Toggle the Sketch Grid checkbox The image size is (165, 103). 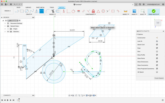coord(157,44)
